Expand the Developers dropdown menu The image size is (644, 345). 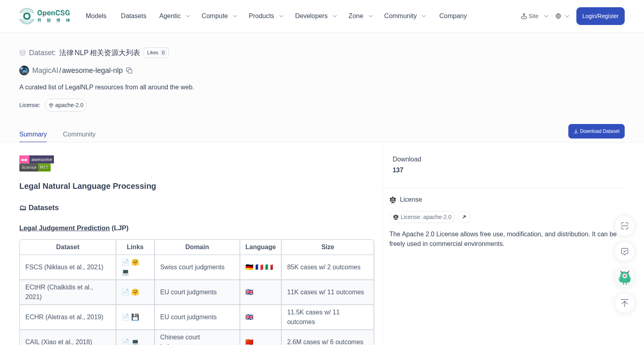coord(316,16)
